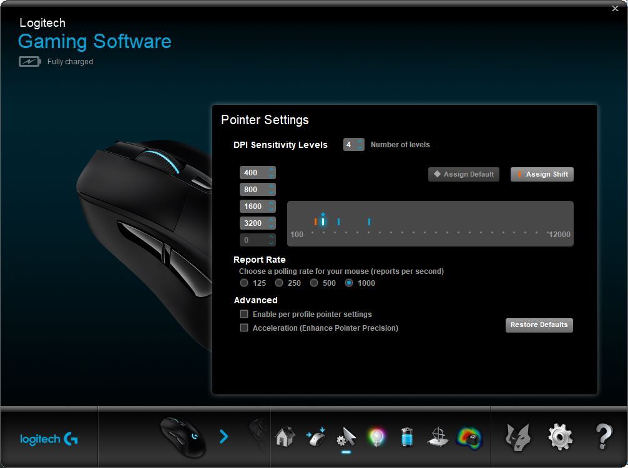
Task: Open the battery status panel
Action: pos(407,437)
